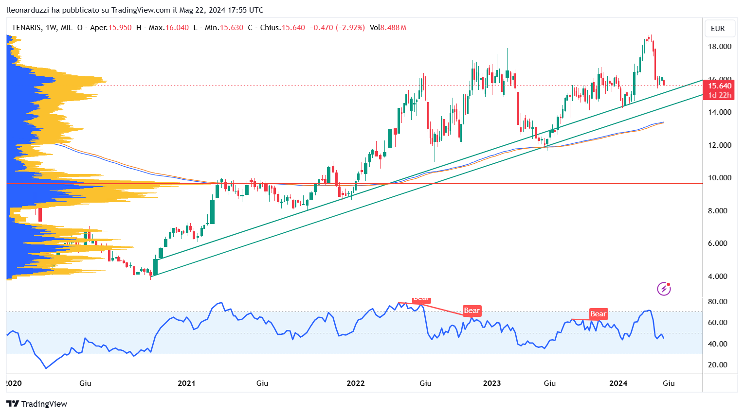Click the change value −0.470 (−2.92%)
Viewport: 744px width, 415px height.
click(x=337, y=28)
